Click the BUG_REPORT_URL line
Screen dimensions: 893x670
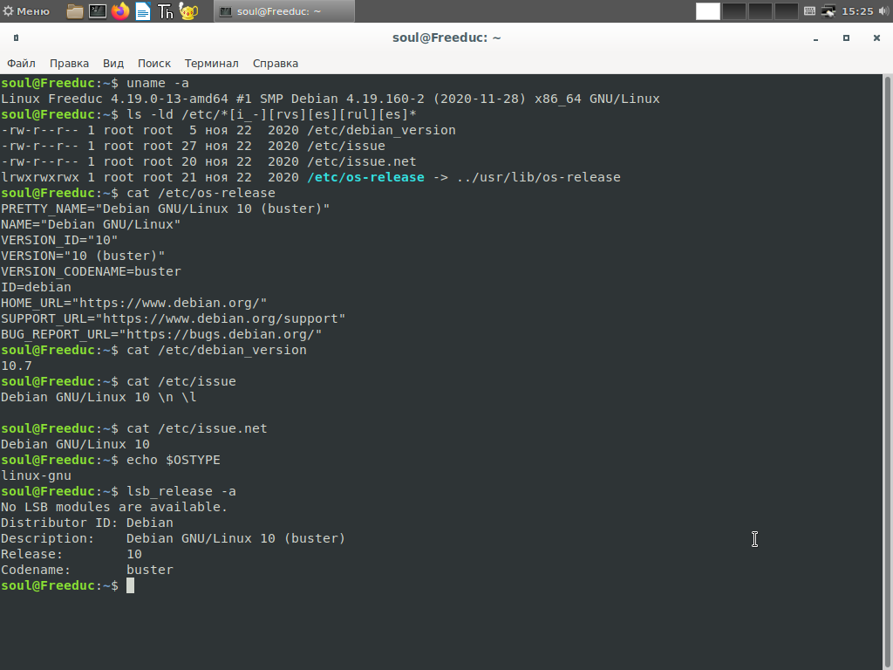pyautogui.click(x=161, y=334)
